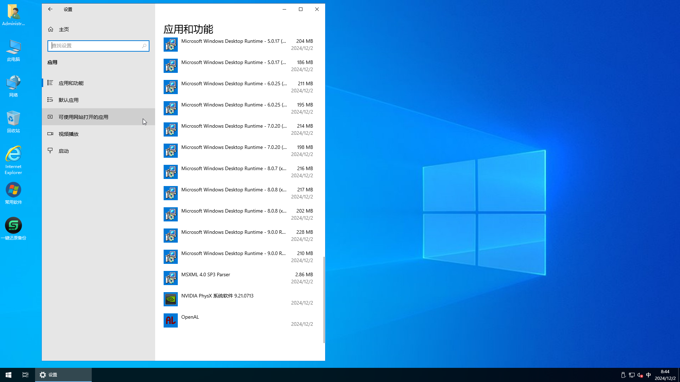Viewport: 680px width, 382px height.
Task: Select the 此电脑 desktop icon
Action: point(13,51)
